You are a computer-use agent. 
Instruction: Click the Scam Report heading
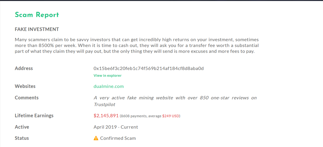[37, 15]
